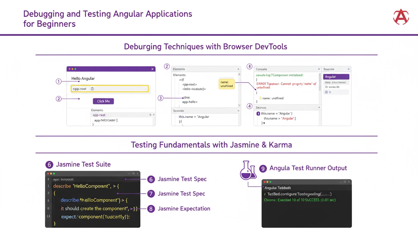Click the first describe "HelloComponent" code line
This screenshot has width=418, height=239.
point(86,186)
